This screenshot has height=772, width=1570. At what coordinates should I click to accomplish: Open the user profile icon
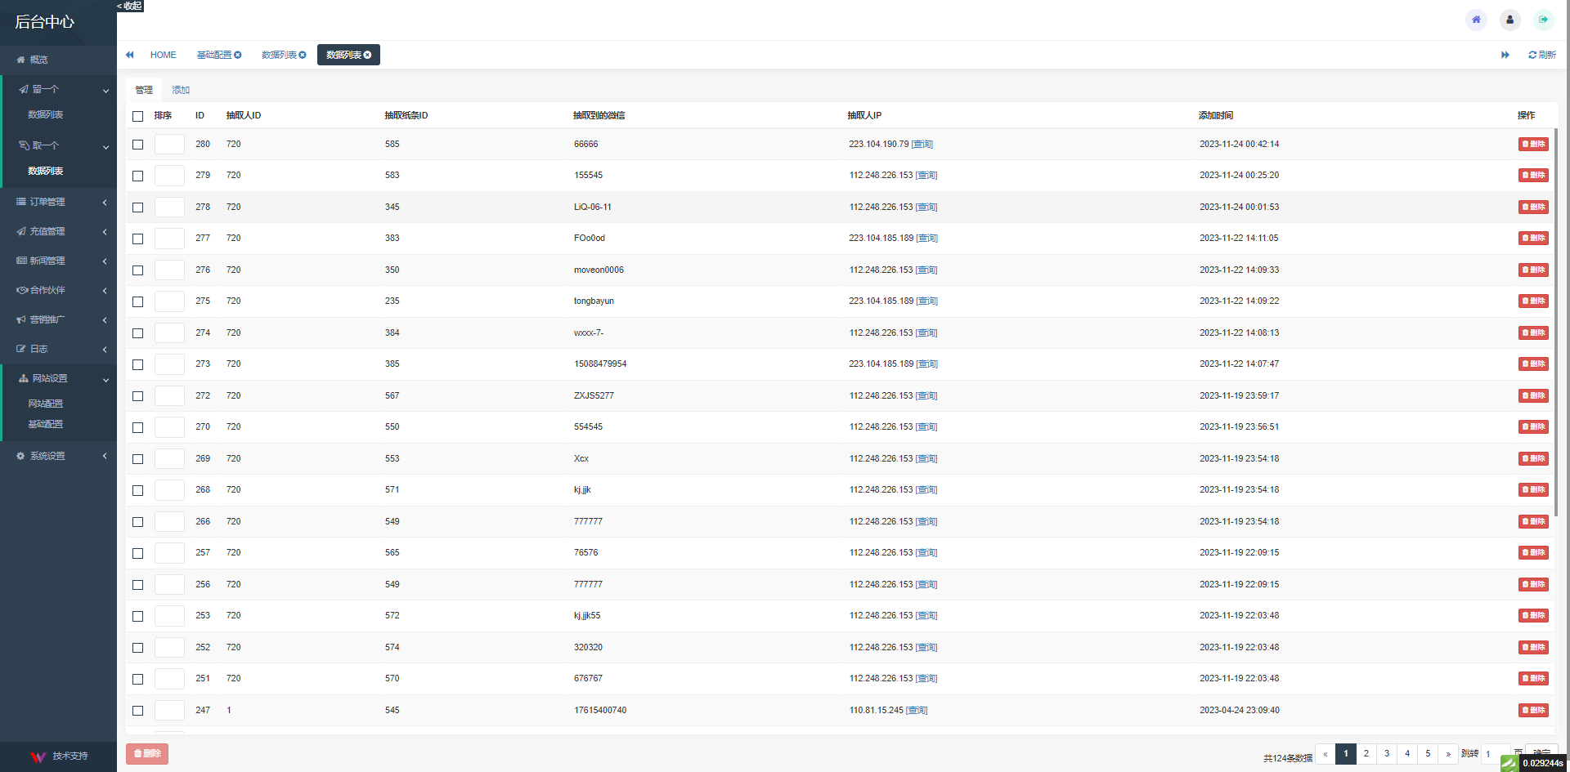click(1509, 20)
